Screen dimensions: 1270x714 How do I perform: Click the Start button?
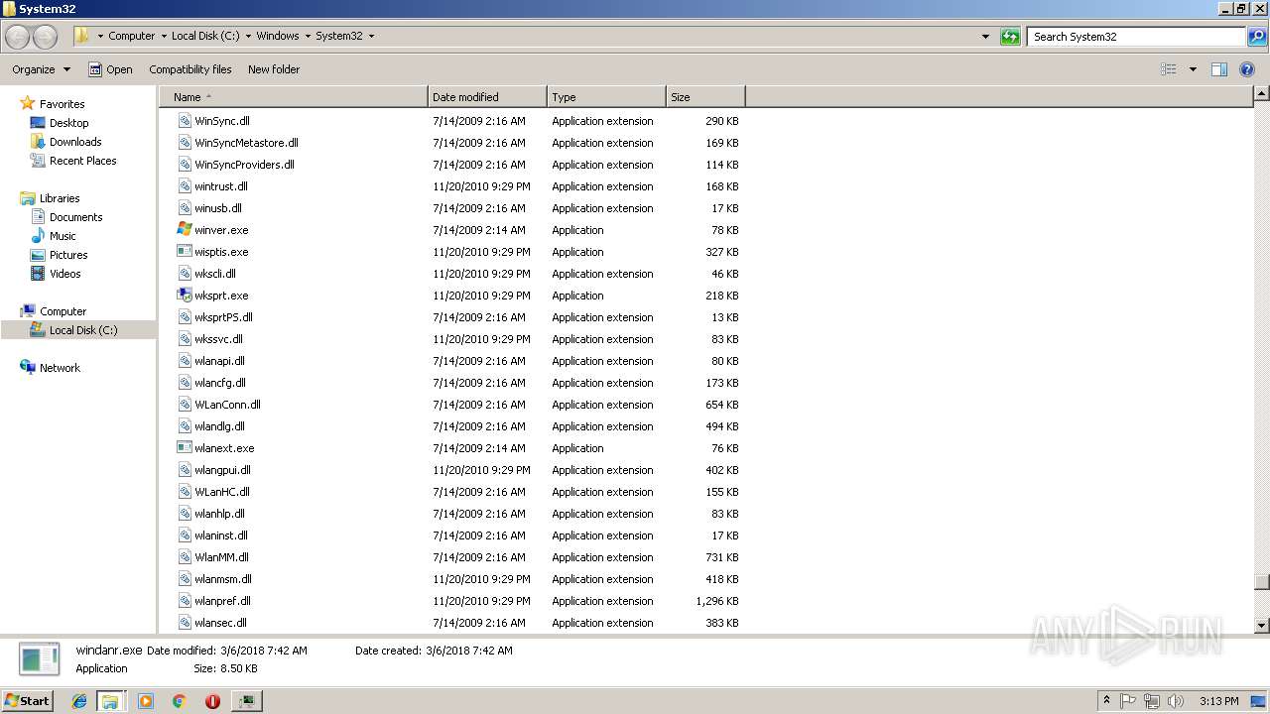coord(27,701)
